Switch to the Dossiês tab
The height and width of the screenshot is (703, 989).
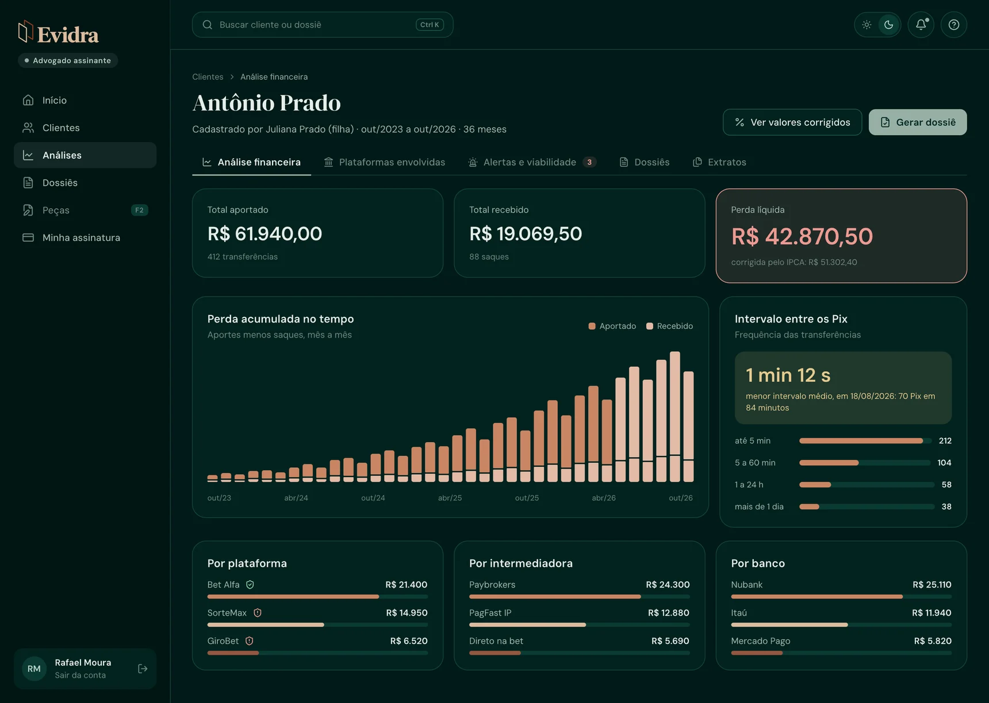644,162
